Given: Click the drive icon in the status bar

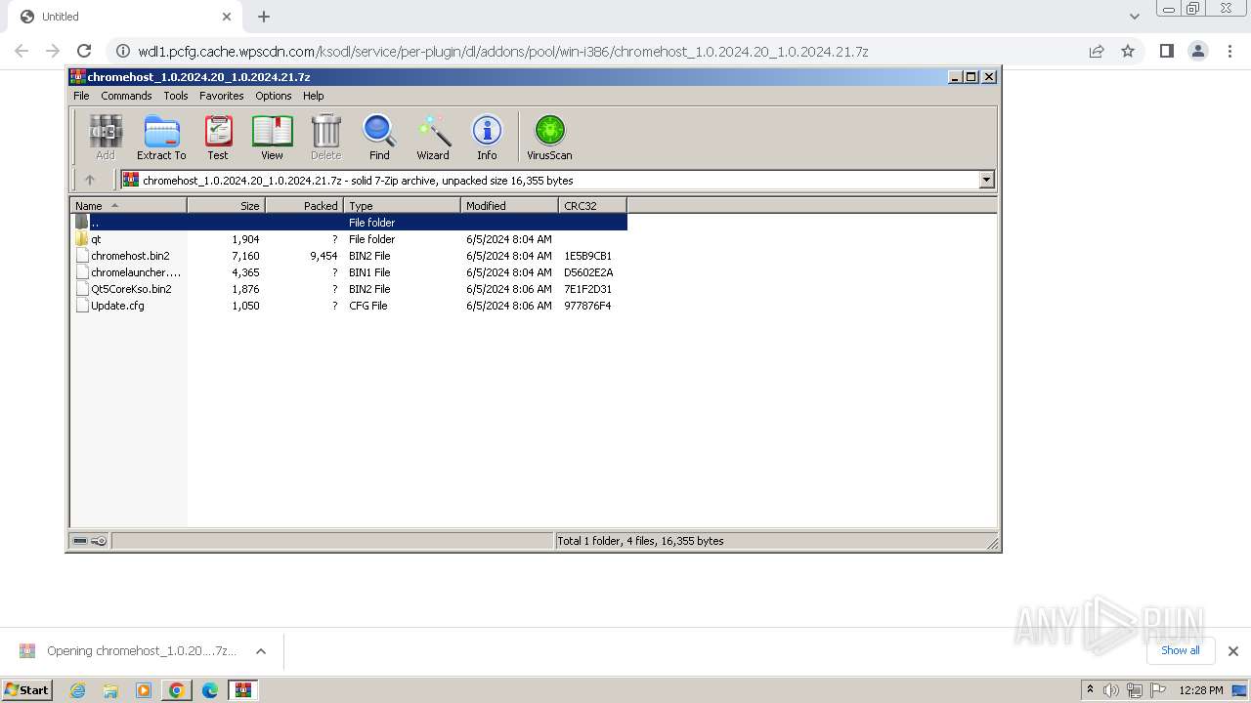Looking at the screenshot, I should point(81,541).
